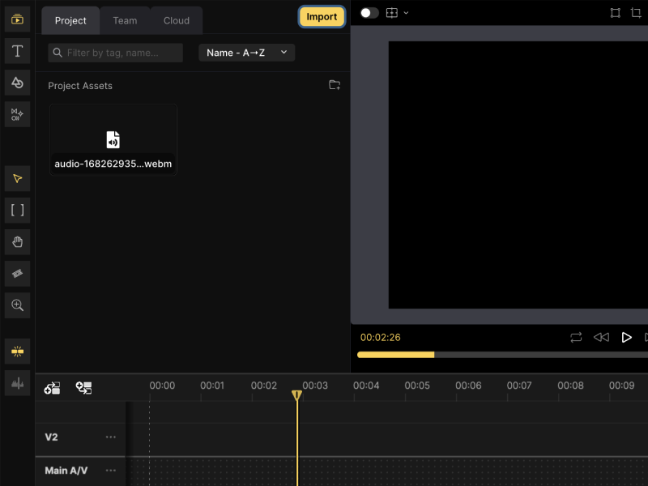The image size is (648, 486).
Task: Activate the razor blade tool
Action: (17, 274)
